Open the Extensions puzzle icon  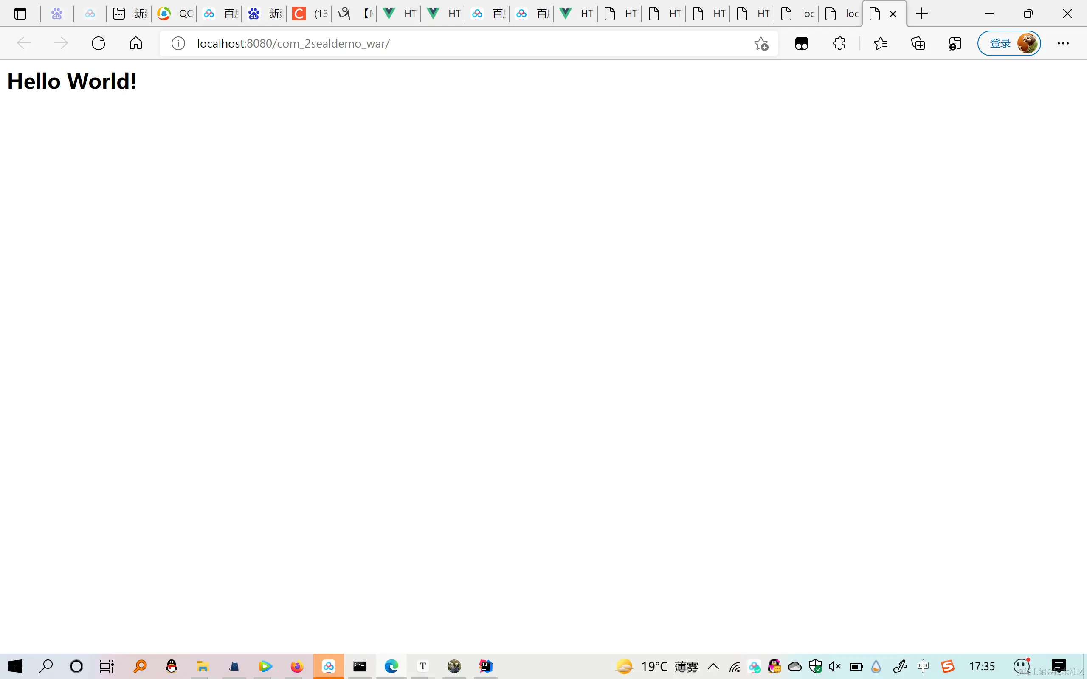[839, 44]
